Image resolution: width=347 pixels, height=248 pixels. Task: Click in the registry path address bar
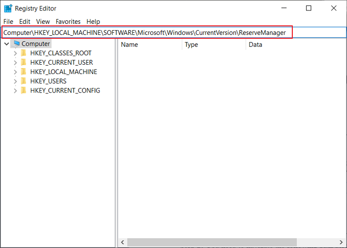click(x=173, y=32)
